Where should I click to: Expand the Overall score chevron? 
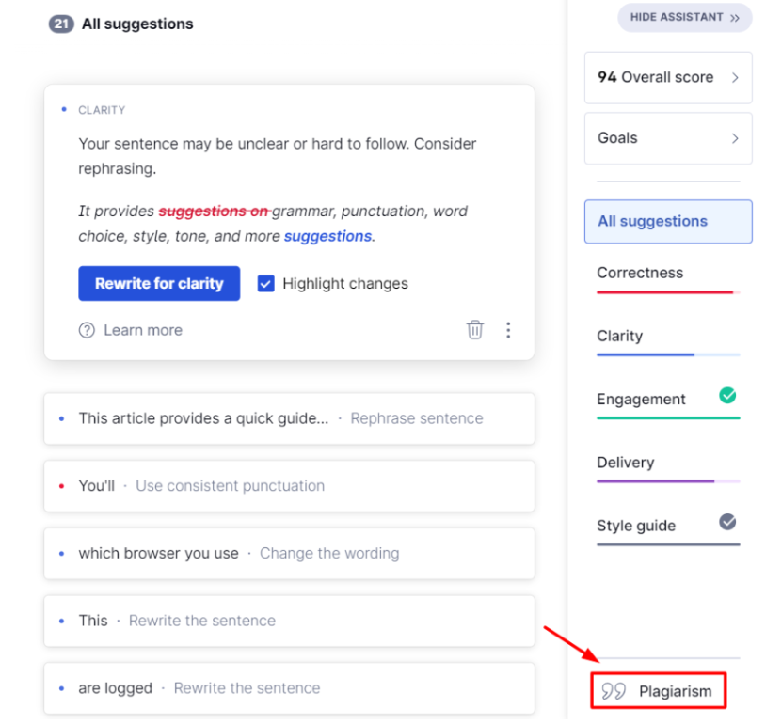[x=735, y=78]
